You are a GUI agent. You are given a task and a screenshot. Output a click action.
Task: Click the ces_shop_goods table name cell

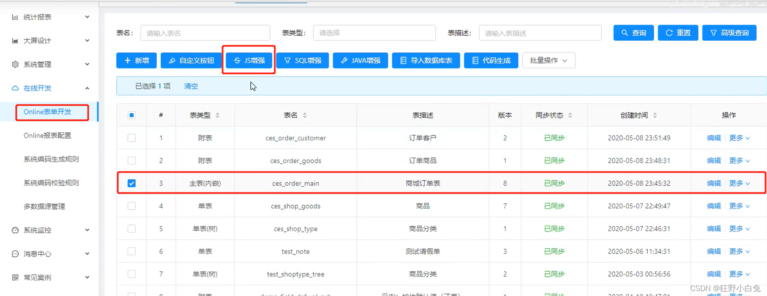(296, 206)
